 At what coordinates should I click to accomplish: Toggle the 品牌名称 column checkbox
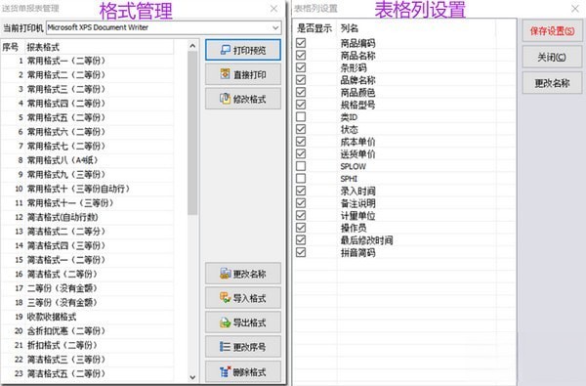pyautogui.click(x=301, y=80)
